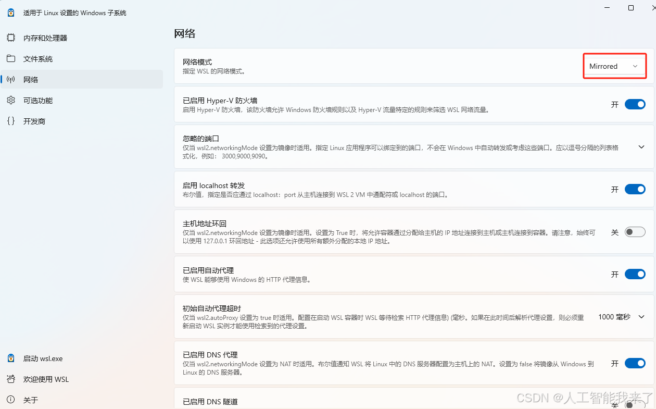Click the network antenna icon in sidebar
Viewport: 656px width, 409px height.
(11, 80)
